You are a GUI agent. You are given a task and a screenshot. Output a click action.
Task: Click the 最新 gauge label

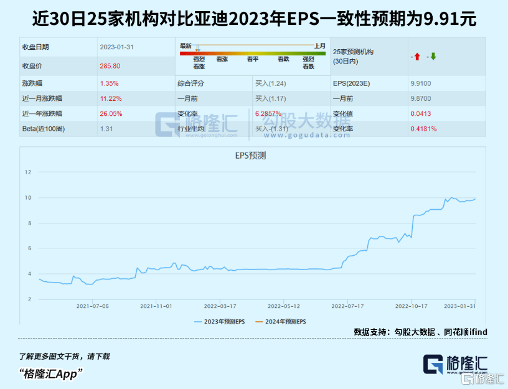click(x=186, y=45)
